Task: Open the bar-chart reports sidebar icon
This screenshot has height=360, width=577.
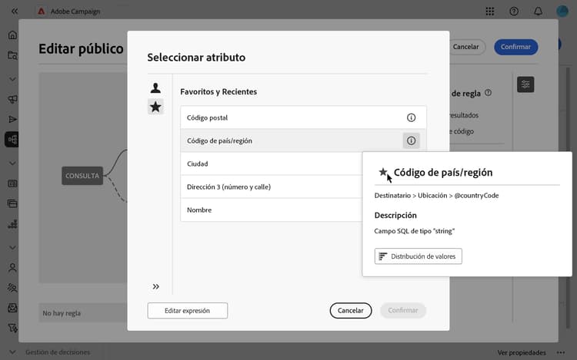Action: coord(12,224)
